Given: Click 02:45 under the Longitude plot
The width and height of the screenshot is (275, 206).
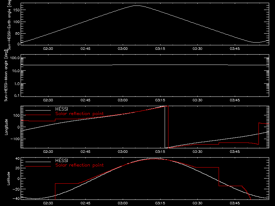Looking at the screenshot, I should [85, 151].
